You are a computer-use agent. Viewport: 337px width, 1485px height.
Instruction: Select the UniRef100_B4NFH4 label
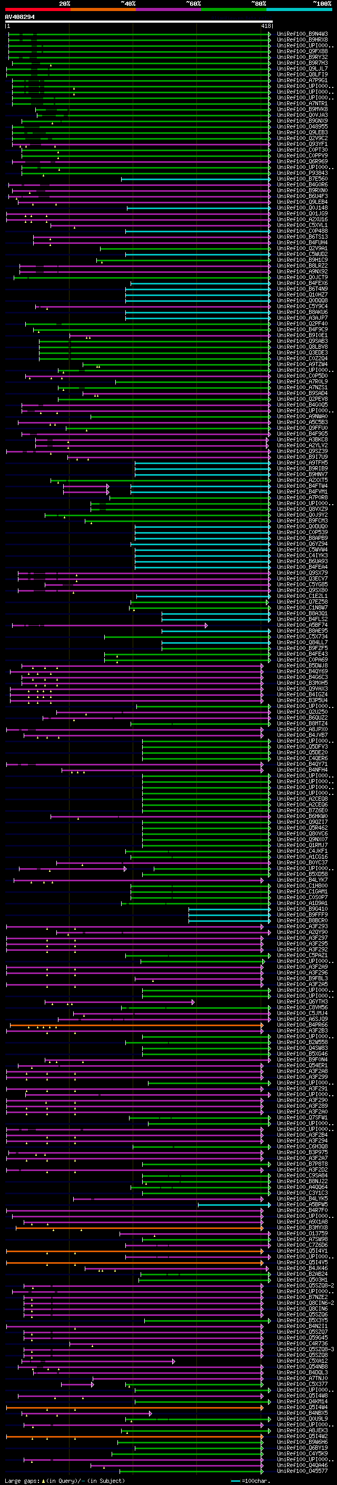[x=302, y=770]
